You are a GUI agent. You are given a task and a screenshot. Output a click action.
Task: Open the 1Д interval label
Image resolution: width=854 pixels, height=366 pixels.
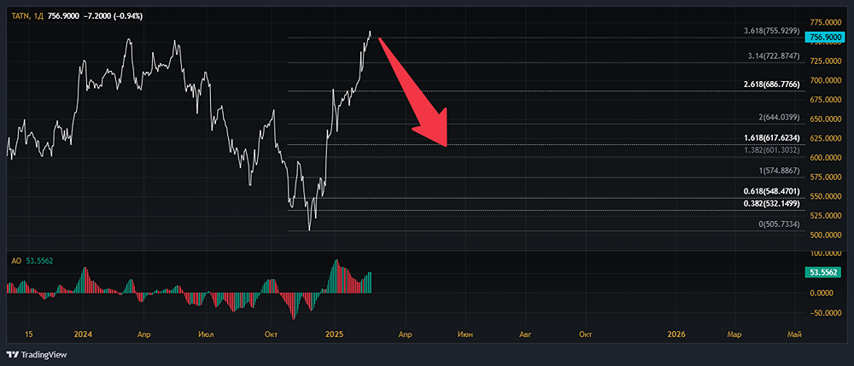click(39, 16)
